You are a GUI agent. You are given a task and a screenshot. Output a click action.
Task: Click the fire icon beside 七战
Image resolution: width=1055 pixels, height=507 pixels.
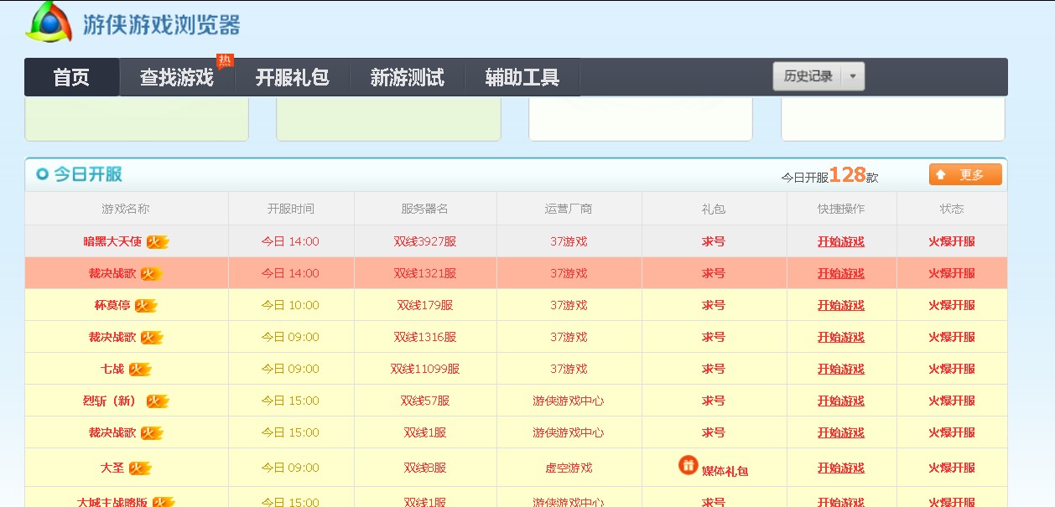pos(140,370)
